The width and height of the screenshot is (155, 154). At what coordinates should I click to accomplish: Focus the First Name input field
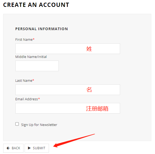tap(68, 49)
